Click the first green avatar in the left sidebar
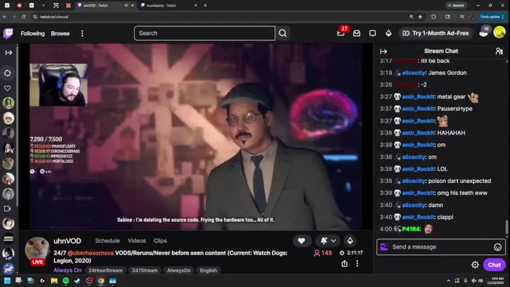 [8, 103]
